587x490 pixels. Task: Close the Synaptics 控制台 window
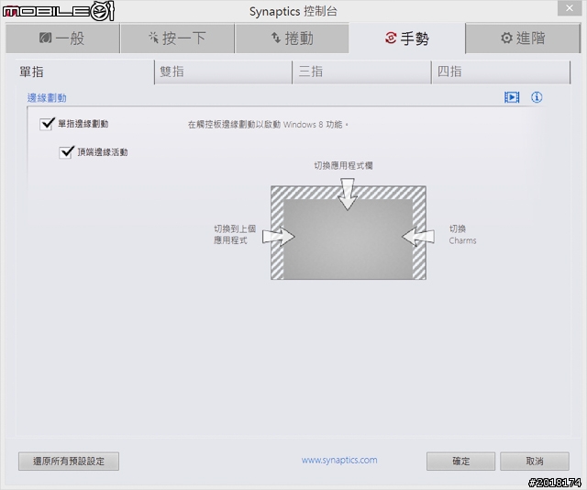click(x=570, y=8)
